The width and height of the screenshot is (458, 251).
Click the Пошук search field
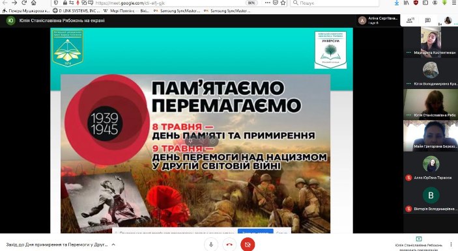(335, 3)
